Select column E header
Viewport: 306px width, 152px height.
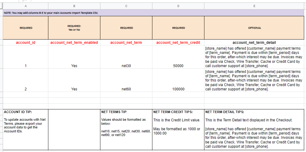click(254, 6)
